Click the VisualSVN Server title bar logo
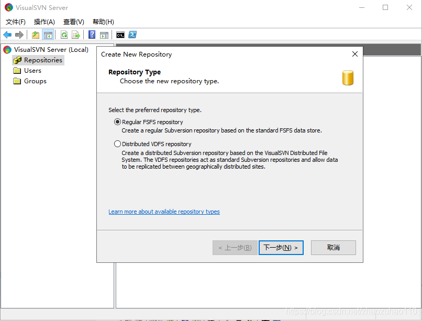The image size is (422, 321). click(x=8, y=7)
